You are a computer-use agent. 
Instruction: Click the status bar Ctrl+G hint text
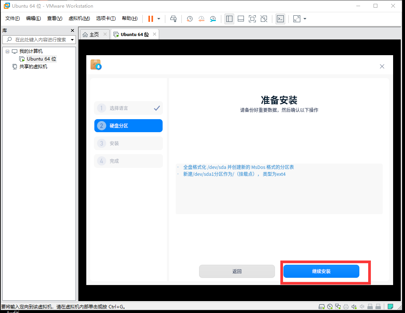point(63,307)
